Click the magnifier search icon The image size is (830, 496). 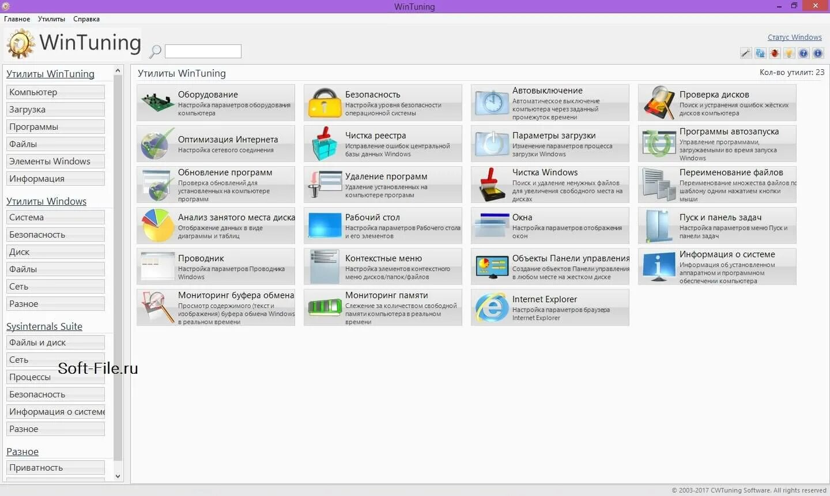[x=155, y=51]
